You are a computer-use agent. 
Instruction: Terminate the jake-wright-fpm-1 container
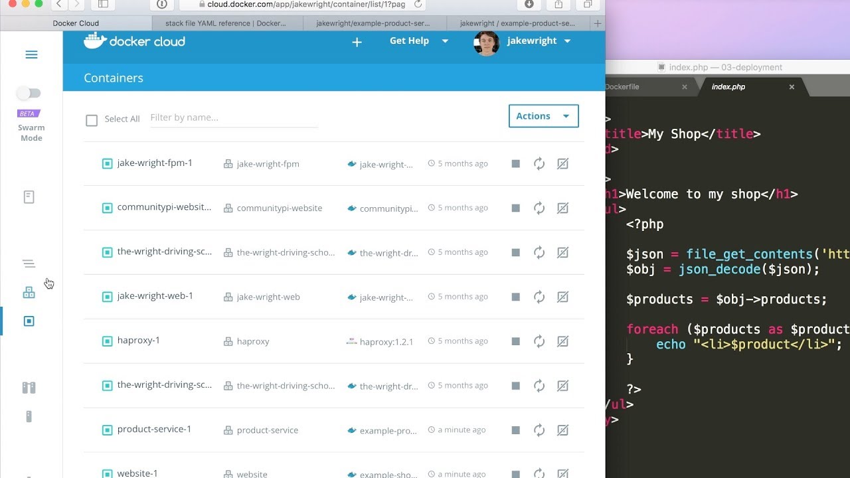[562, 164]
